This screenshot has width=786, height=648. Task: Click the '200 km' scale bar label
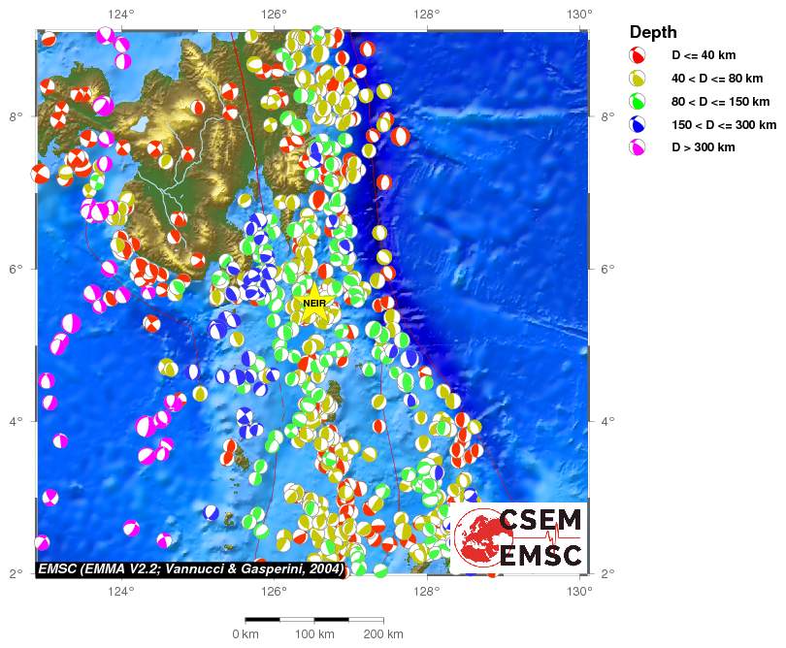click(x=382, y=634)
